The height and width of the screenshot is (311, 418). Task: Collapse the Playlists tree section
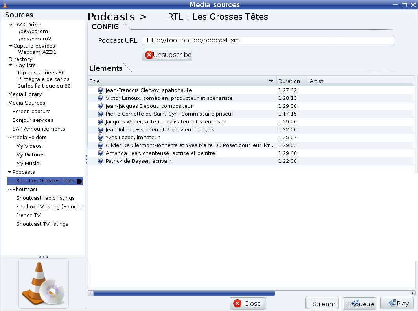(11, 66)
